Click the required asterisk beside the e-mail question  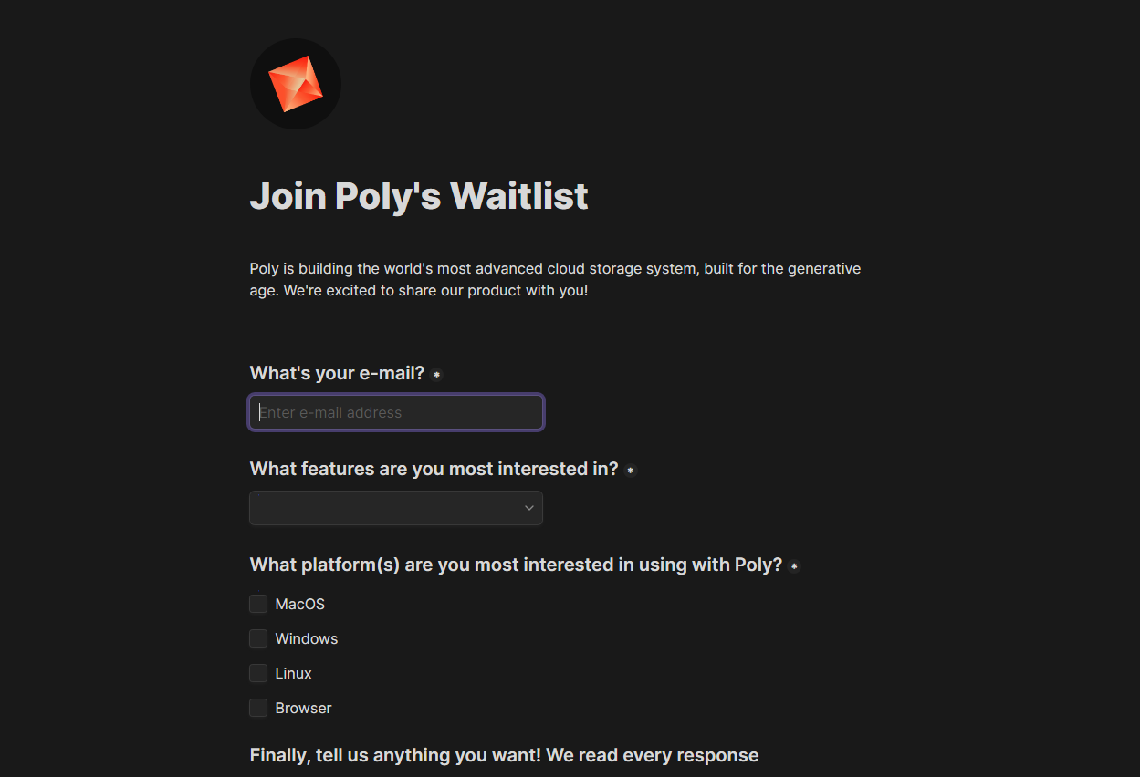click(436, 375)
